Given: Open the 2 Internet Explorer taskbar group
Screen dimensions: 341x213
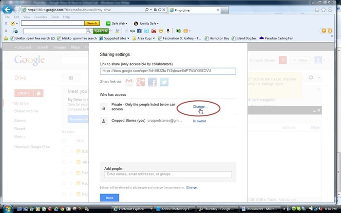Looking at the screenshot, I should 133,209.
